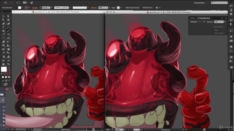Switch to the Stroke panel tab
The width and height of the screenshot is (234, 131).
[x=192, y=18]
